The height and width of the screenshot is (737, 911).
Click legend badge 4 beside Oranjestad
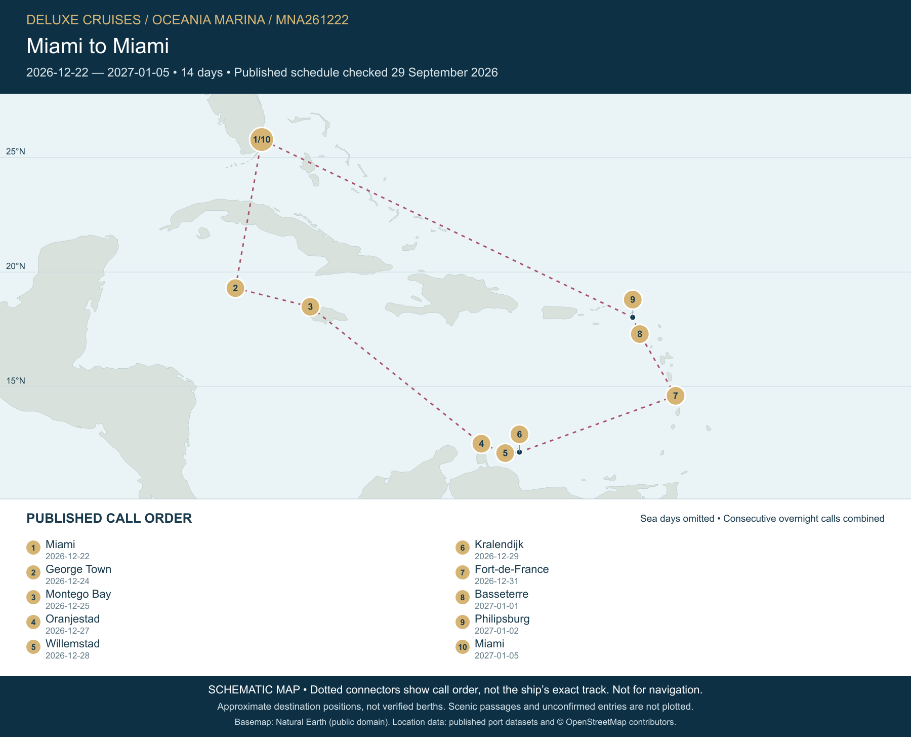(33, 622)
